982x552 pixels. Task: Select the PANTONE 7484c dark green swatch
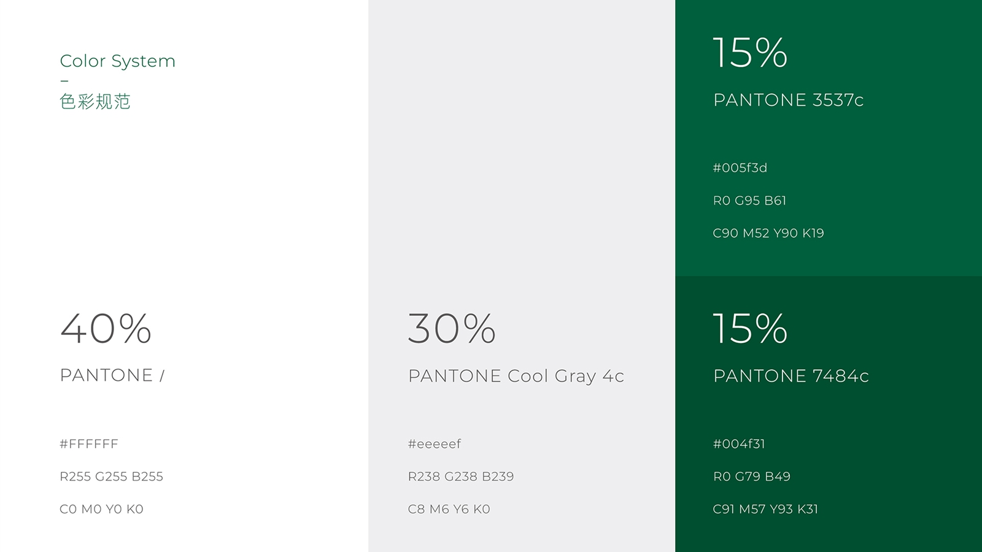click(829, 414)
